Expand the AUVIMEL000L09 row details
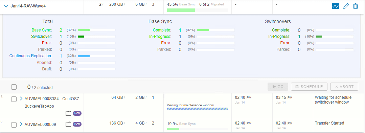 [21, 124]
